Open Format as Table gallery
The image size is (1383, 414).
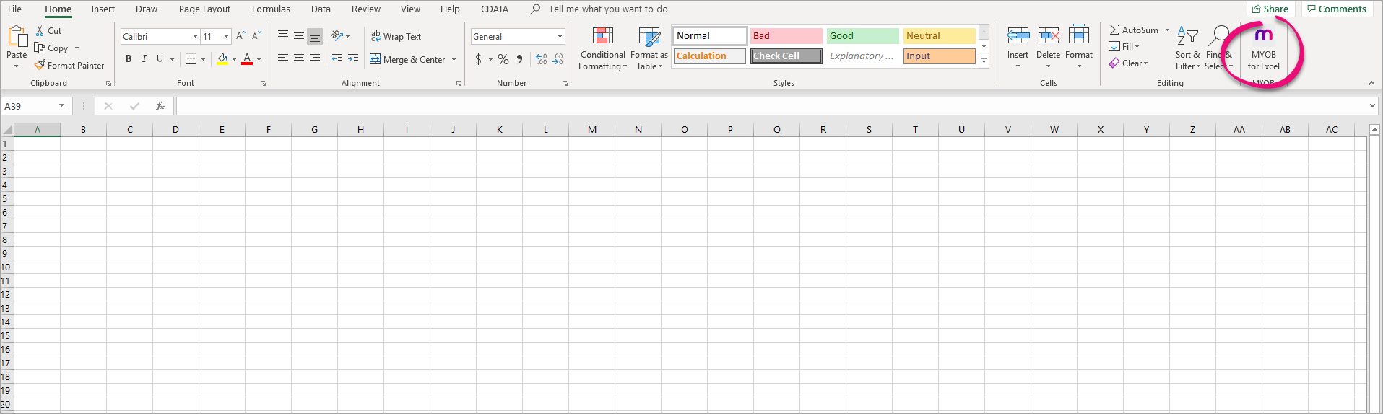[649, 48]
